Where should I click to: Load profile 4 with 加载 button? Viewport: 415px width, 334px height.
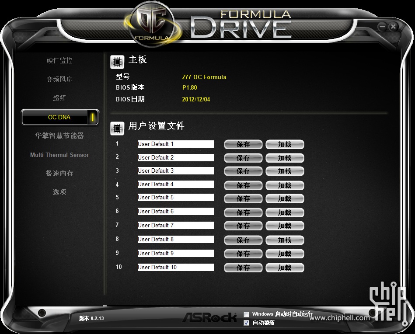(x=285, y=185)
